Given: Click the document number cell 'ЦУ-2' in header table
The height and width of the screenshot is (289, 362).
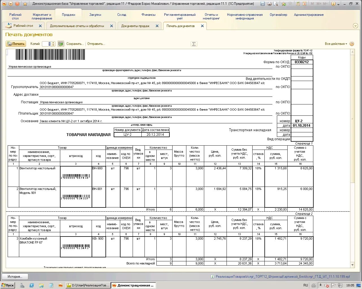Looking at the screenshot, I should (x=128, y=135).
